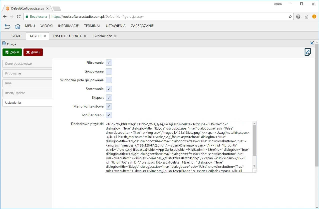Uncheck the Sortowanie option

click(x=109, y=89)
